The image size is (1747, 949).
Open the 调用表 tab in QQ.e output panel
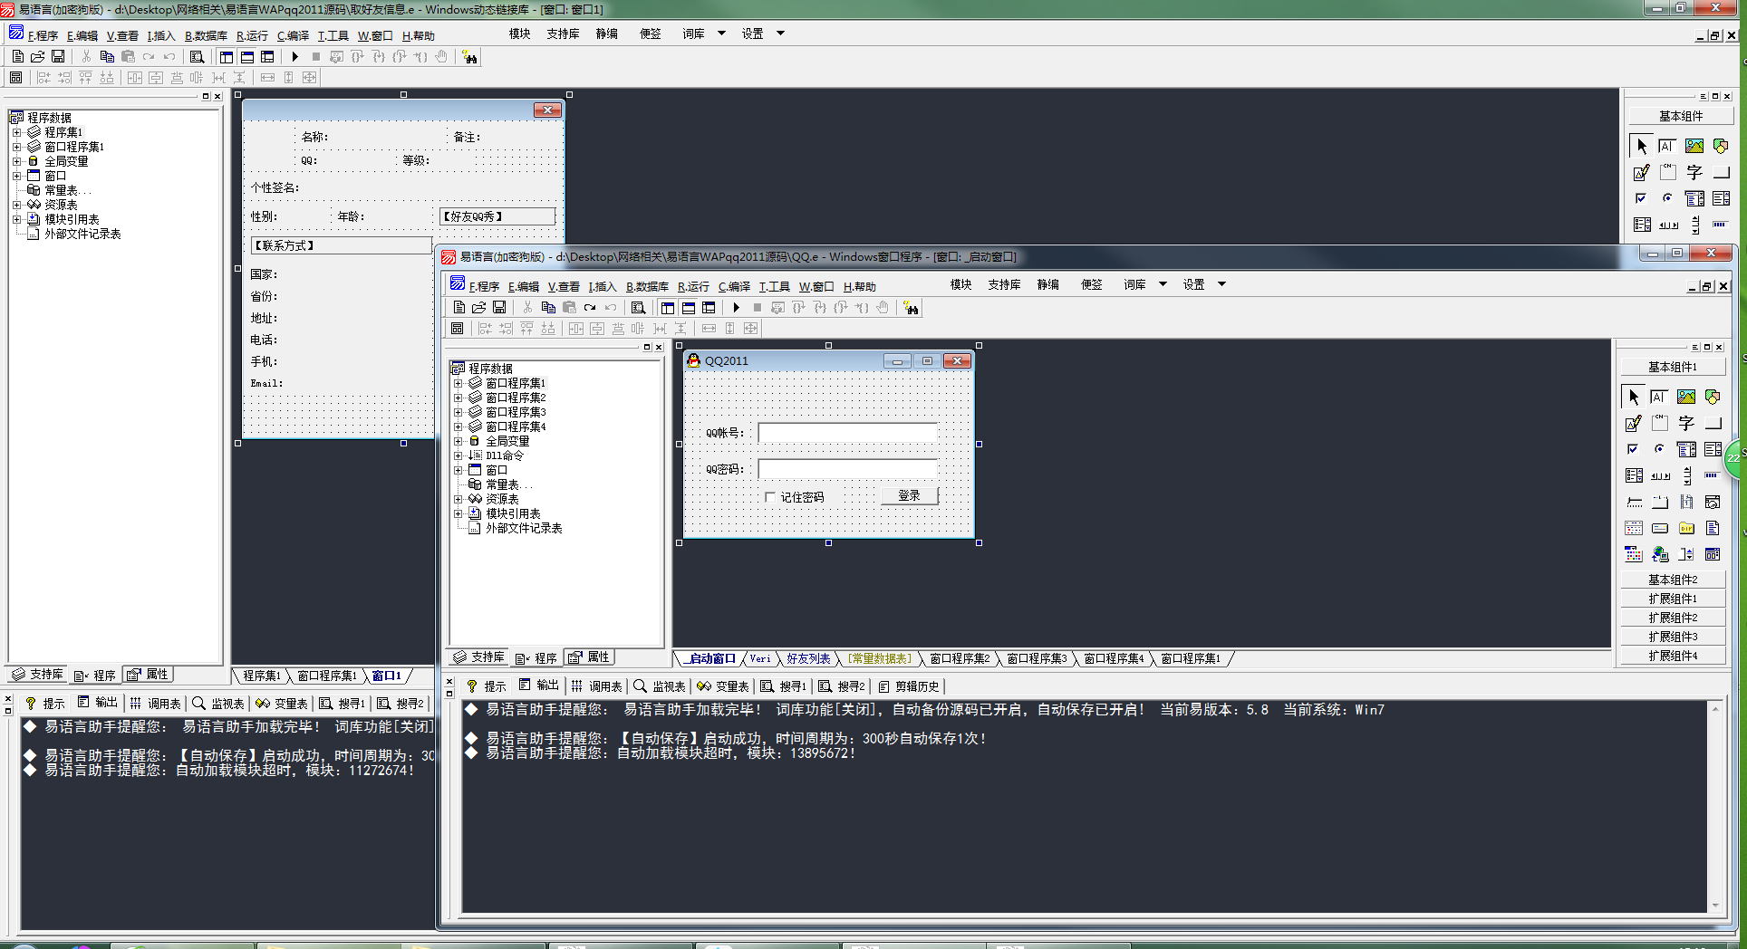coord(597,686)
